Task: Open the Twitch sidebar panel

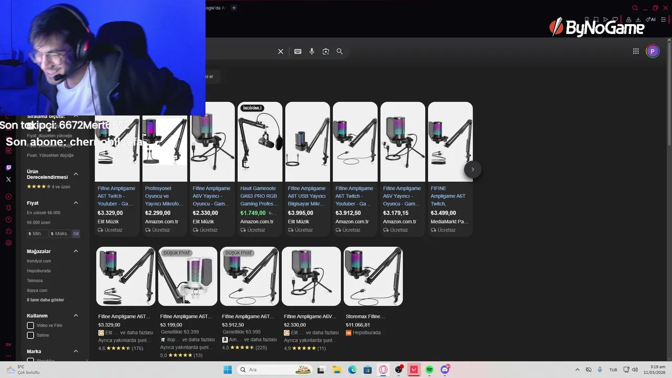Action: (8, 168)
